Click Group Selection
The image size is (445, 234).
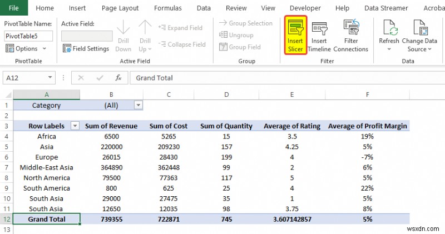[x=246, y=23]
